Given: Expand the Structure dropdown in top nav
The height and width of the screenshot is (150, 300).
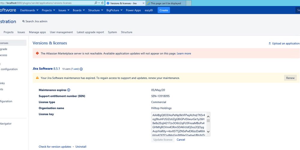Looking at the screenshot, I should coord(95,10).
